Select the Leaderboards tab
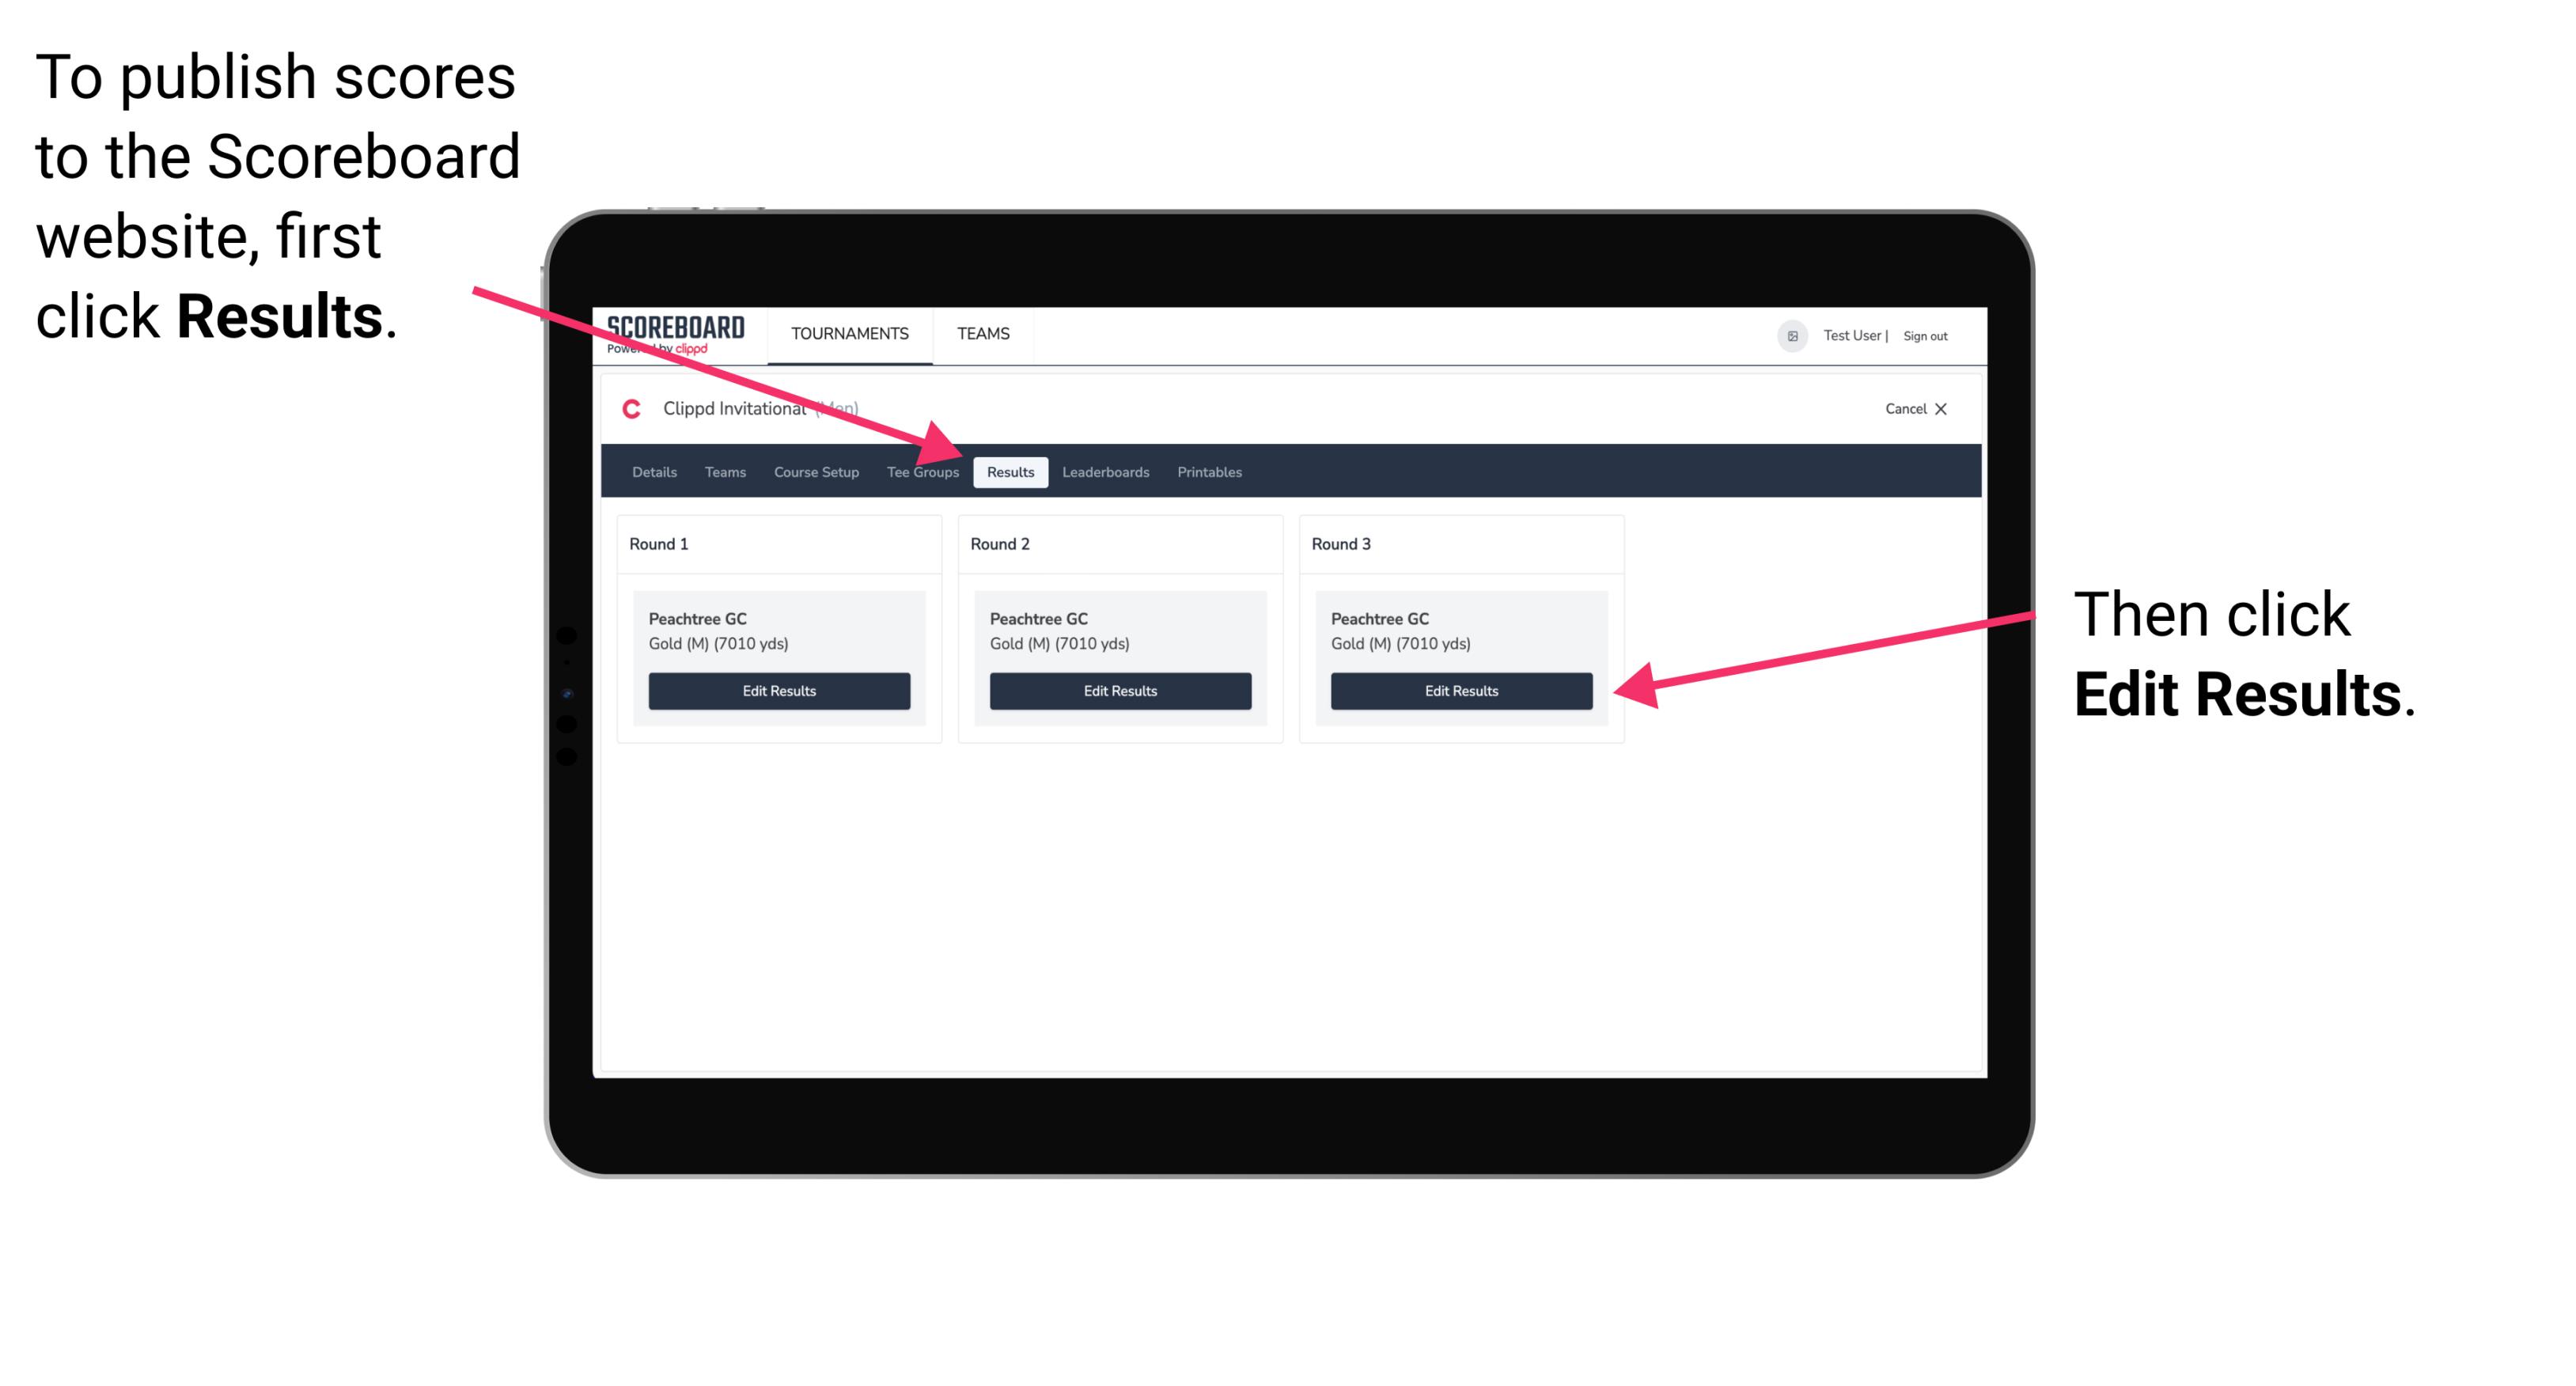Image resolution: width=2576 pixels, height=1386 pixels. point(1106,471)
